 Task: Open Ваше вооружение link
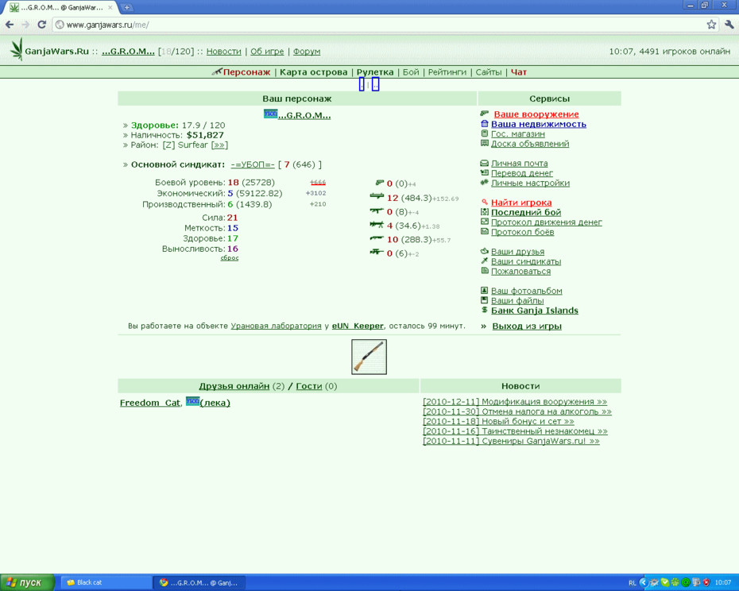536,114
